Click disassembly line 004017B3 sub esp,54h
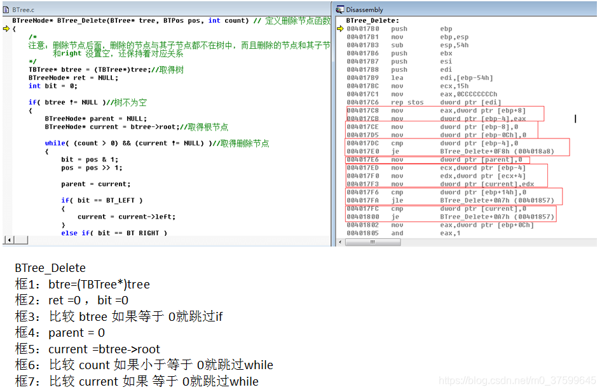Image resolution: width=602 pixels, height=392 pixels. [x=407, y=45]
